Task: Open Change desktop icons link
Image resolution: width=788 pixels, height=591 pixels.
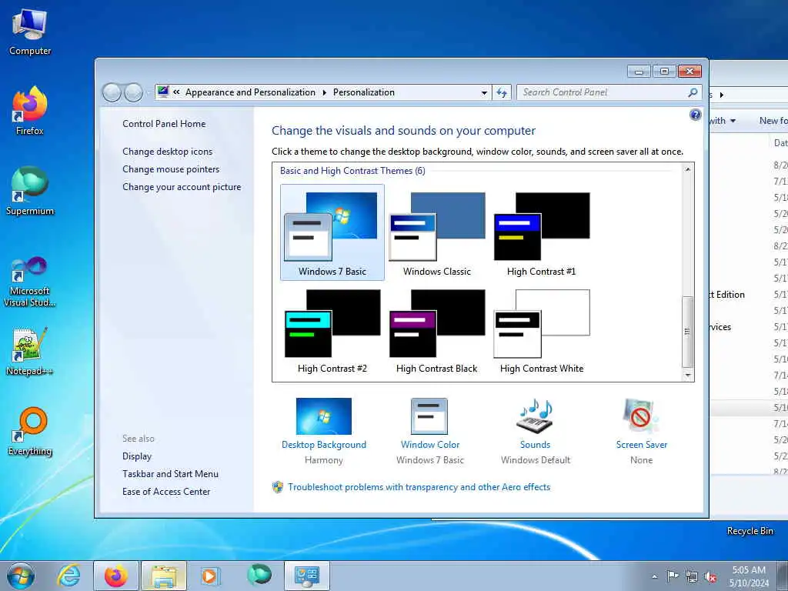Action: point(167,152)
